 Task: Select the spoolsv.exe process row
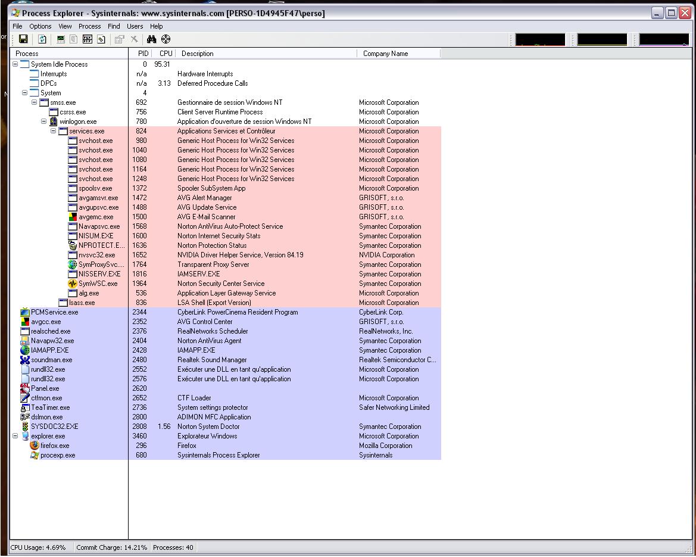[x=226, y=188]
